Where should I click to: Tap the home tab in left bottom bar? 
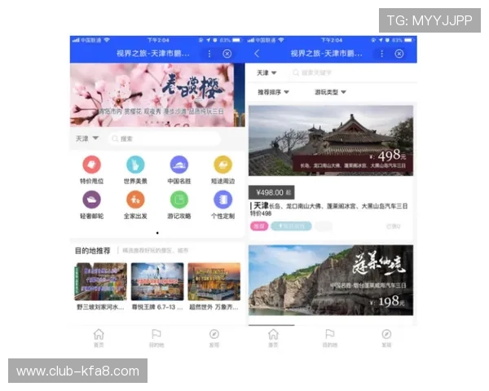pos(99,338)
